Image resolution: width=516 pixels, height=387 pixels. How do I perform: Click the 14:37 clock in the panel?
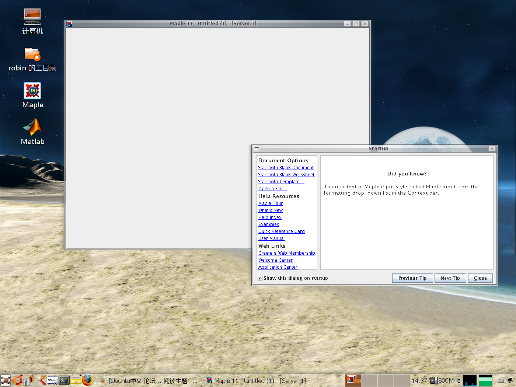coord(419,381)
